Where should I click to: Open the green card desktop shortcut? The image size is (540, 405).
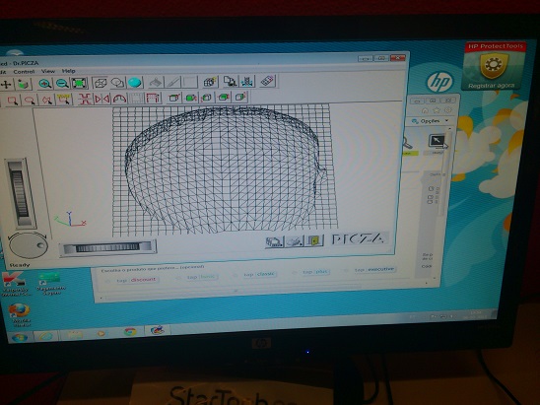(50, 283)
